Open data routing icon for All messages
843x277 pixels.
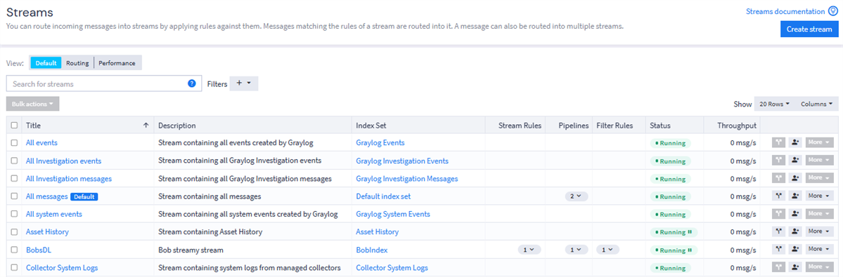(779, 196)
